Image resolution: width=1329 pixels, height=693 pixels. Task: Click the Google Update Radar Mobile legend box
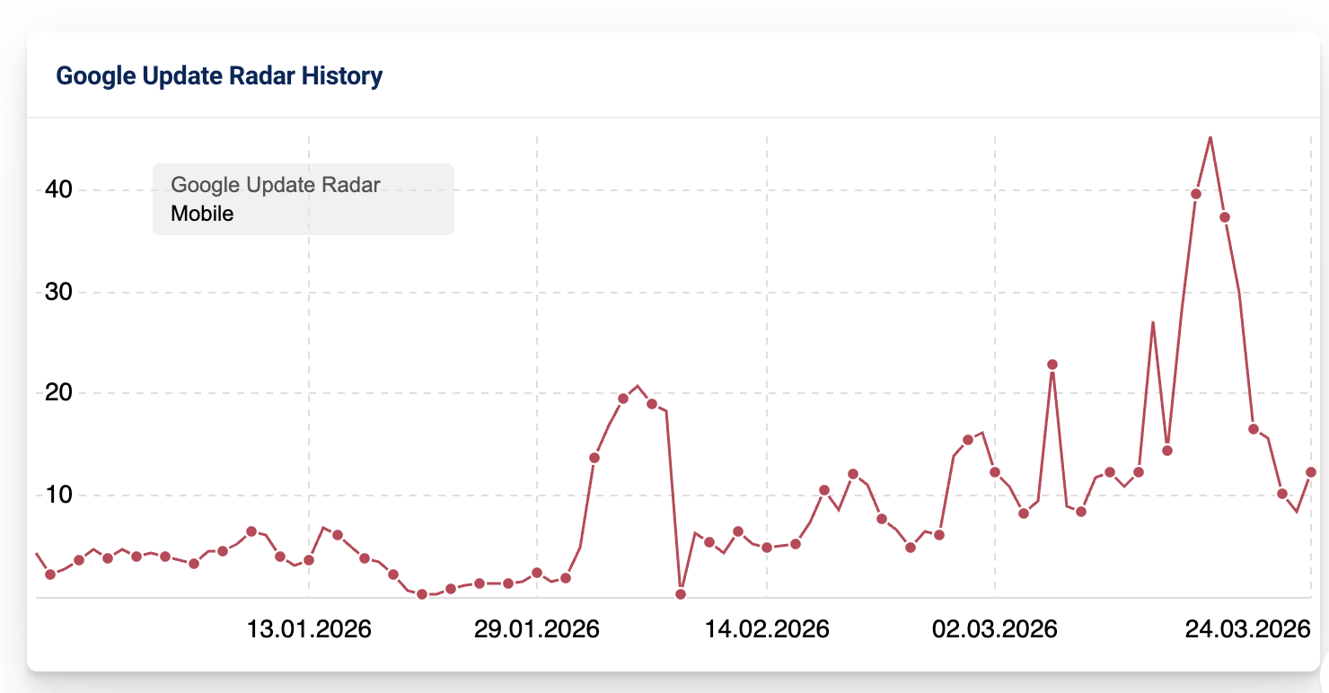303,199
